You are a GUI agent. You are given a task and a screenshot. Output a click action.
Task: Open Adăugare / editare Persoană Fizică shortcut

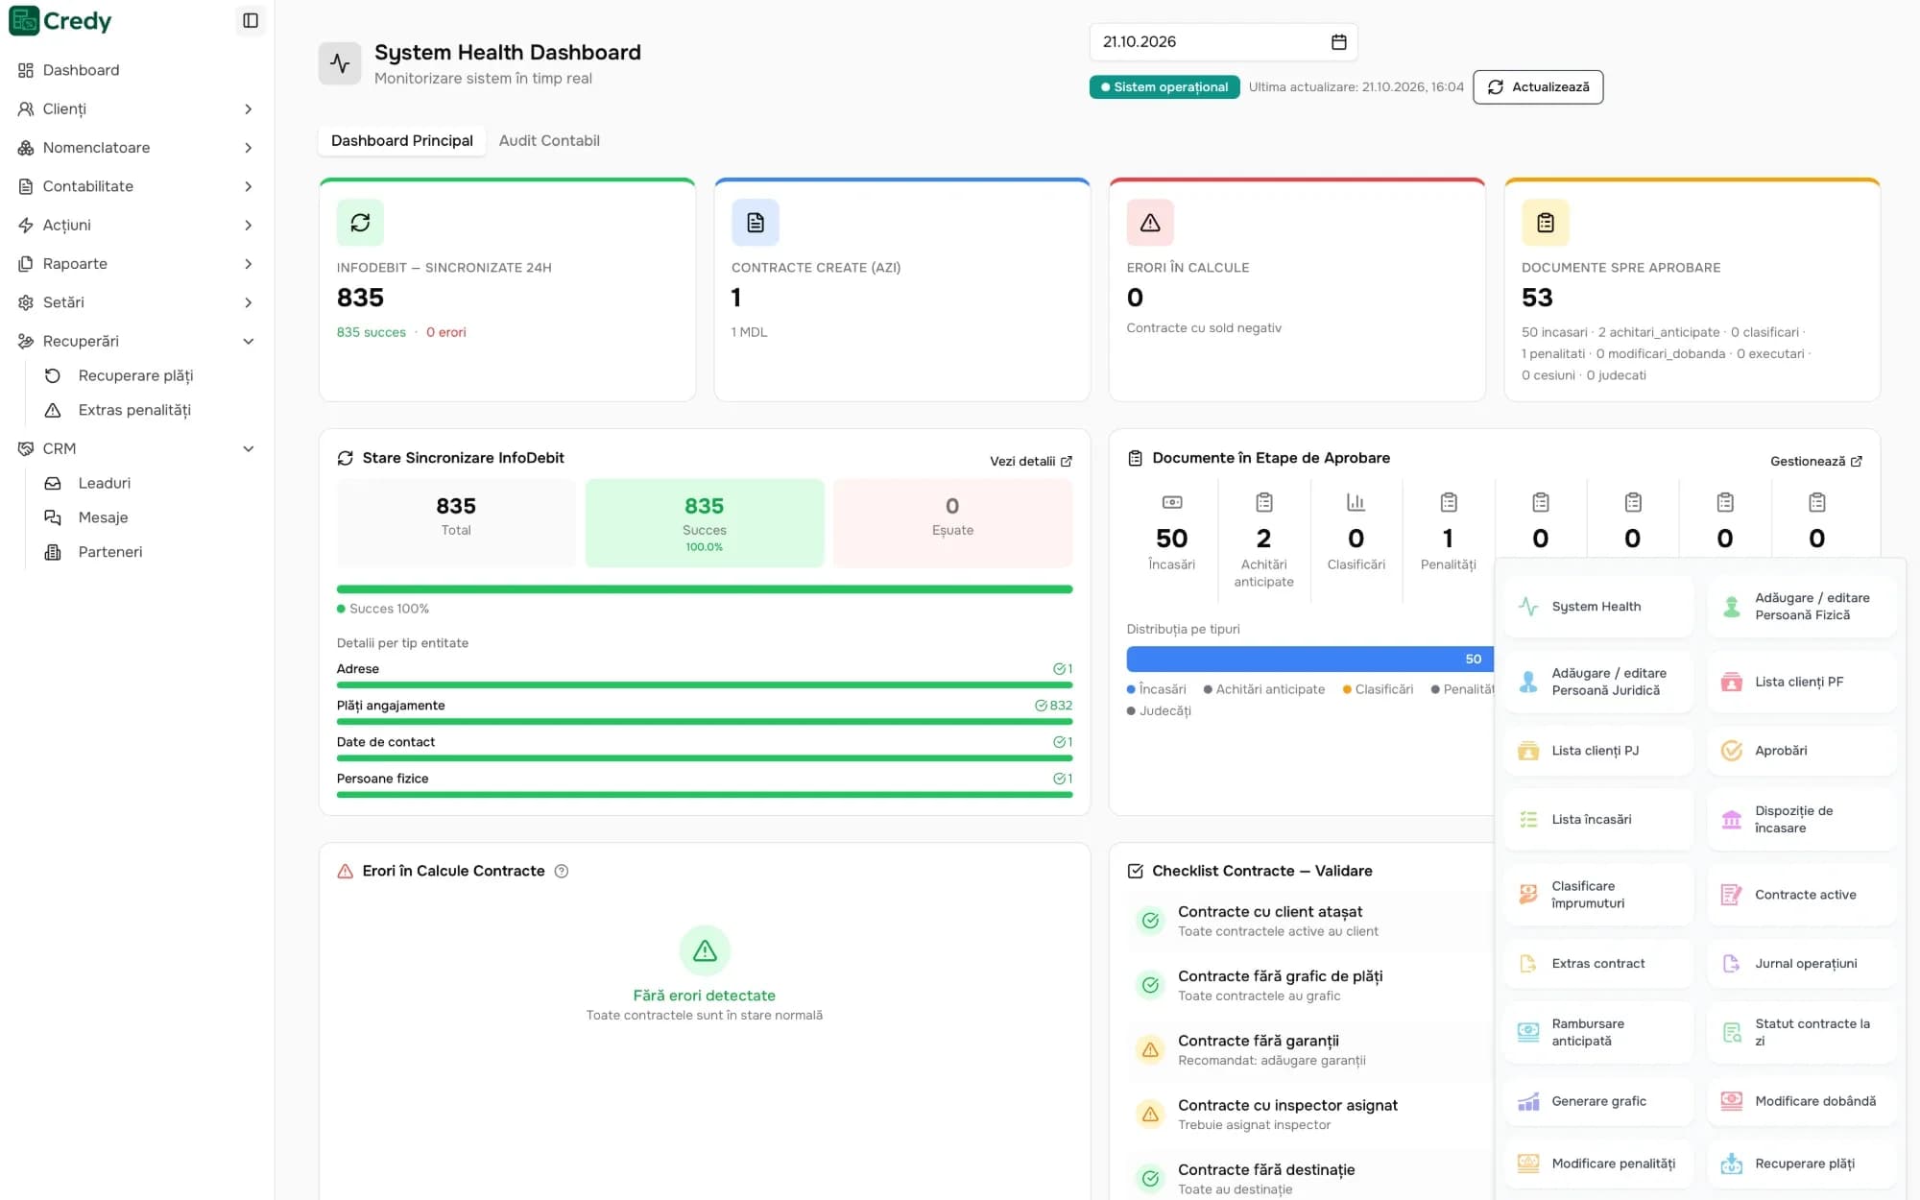pyautogui.click(x=1801, y=607)
